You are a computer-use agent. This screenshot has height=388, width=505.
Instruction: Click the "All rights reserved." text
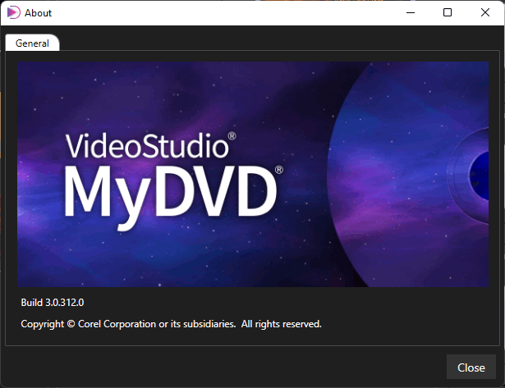[x=281, y=324]
